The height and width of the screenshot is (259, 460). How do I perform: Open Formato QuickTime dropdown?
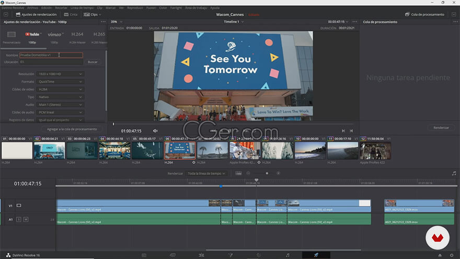click(x=60, y=82)
